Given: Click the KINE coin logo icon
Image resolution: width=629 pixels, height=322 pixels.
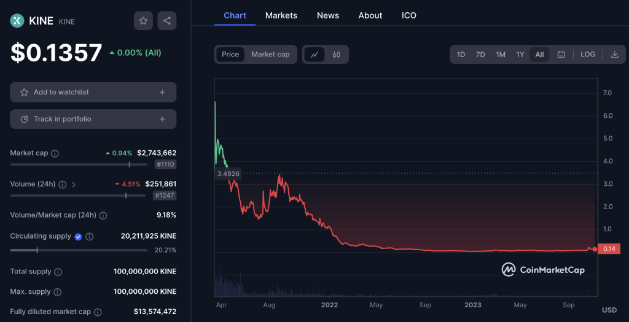Looking at the screenshot, I should tap(17, 21).
